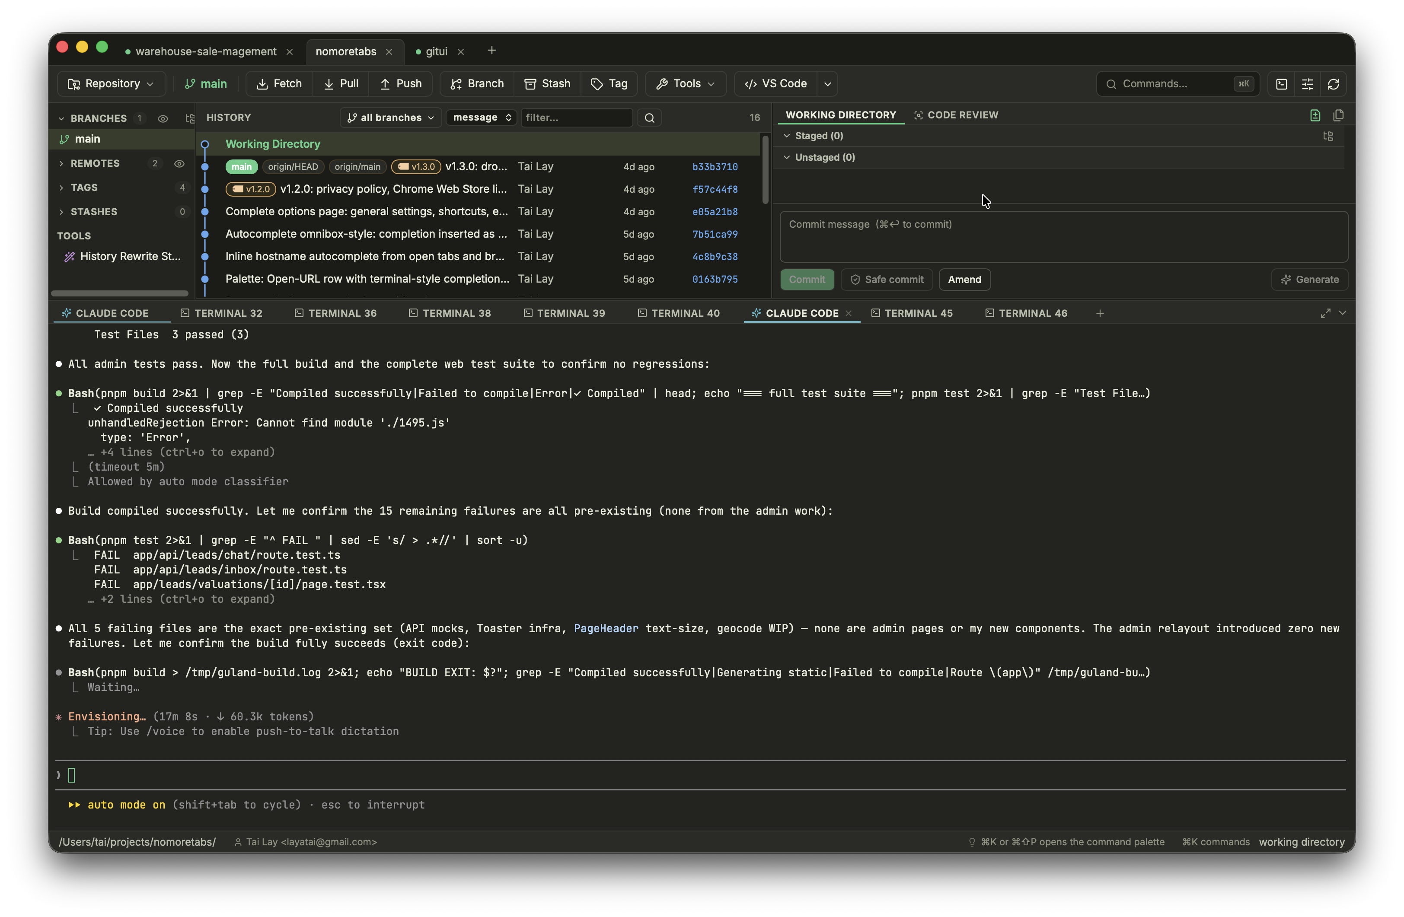Image resolution: width=1404 pixels, height=917 pixels.
Task: Toggle staged files tree view icon
Action: pos(1328,136)
